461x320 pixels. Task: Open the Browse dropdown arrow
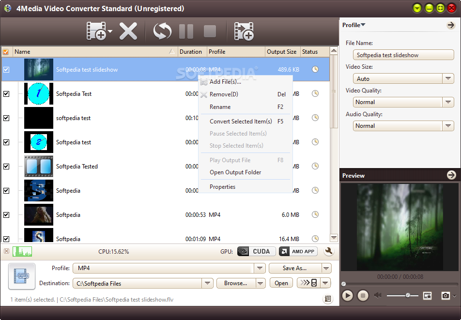260,283
